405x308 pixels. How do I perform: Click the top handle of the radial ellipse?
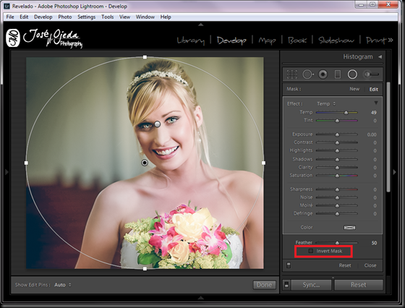pos(145,57)
